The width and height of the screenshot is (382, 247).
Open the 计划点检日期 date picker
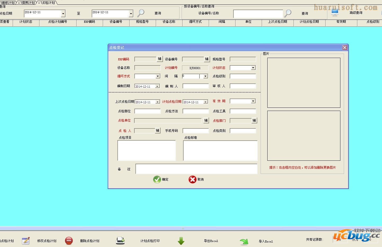tap(206, 102)
